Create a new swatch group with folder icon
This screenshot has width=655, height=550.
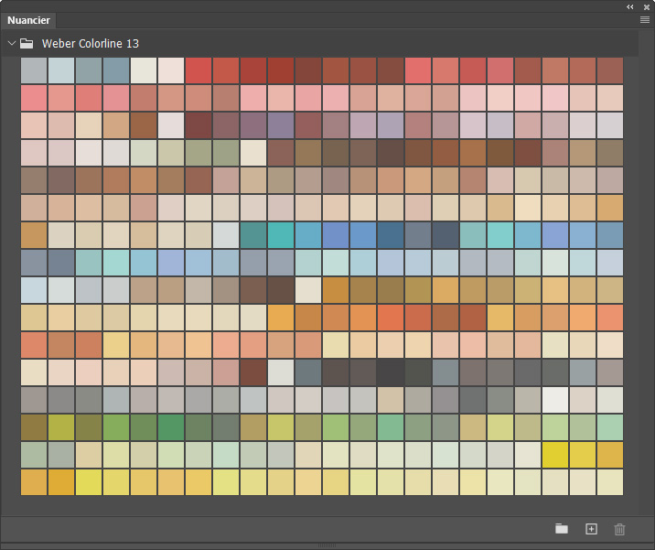562,529
